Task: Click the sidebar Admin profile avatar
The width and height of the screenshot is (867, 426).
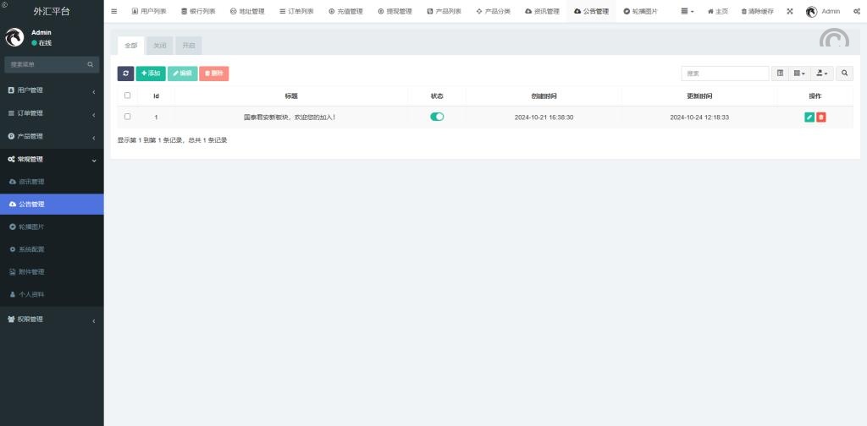Action: (x=14, y=37)
